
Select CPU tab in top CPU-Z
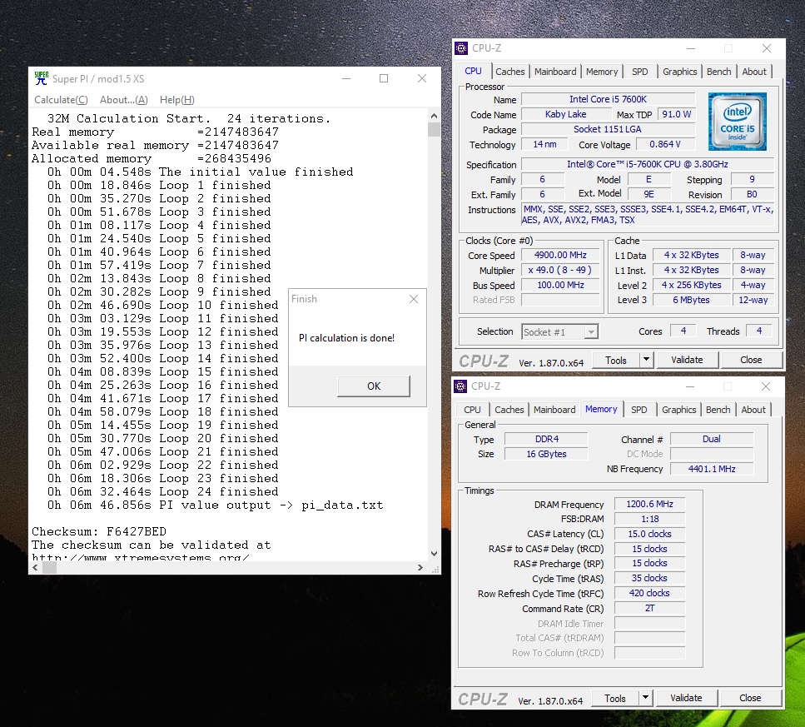pyautogui.click(x=474, y=71)
